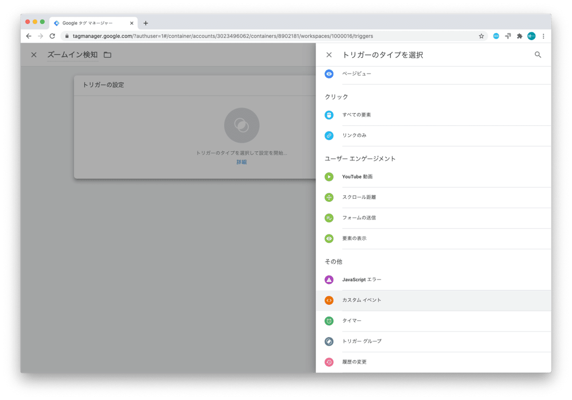
Task: Click the blue circular extension icon
Action: [496, 36]
